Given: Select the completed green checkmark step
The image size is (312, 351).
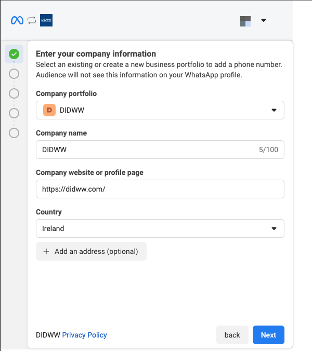Looking at the screenshot, I should (x=14, y=53).
